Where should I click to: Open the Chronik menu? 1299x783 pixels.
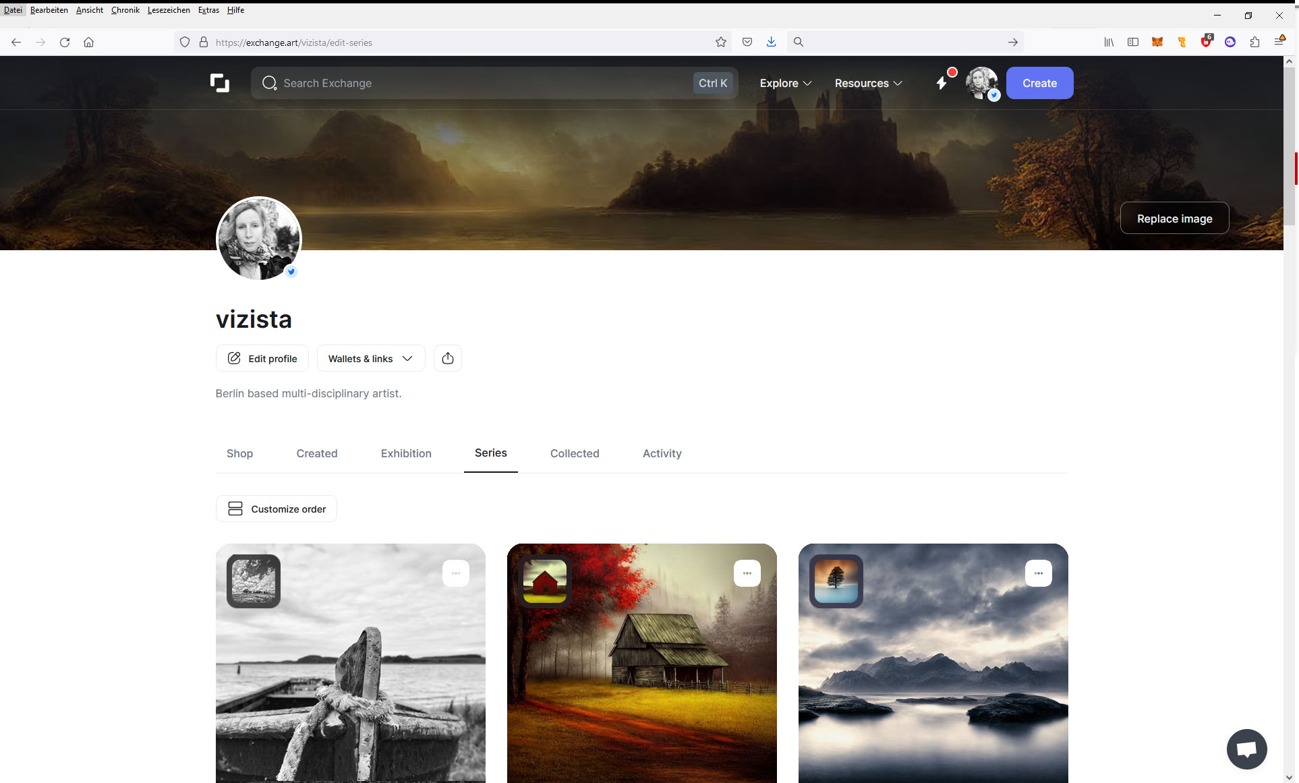[x=125, y=10]
